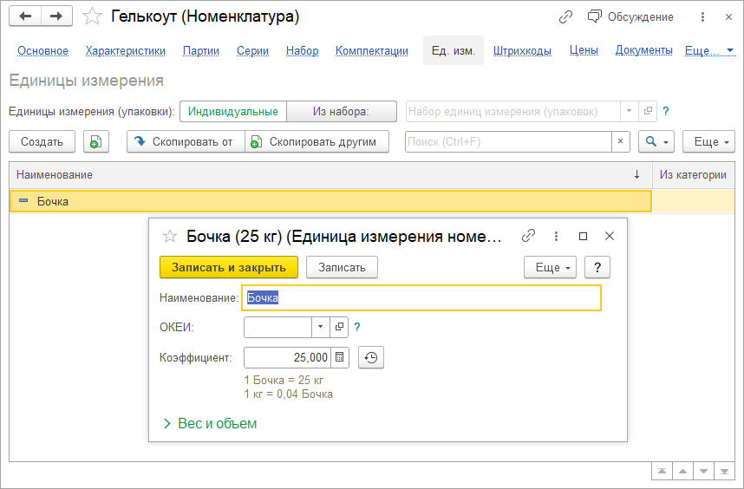Open search options dropdown

coord(656,141)
